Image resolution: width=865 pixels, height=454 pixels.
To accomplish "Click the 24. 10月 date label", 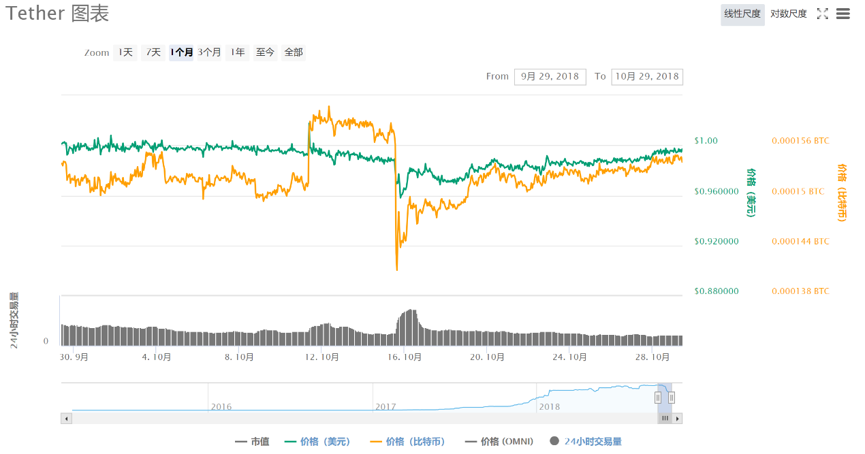I will point(569,357).
